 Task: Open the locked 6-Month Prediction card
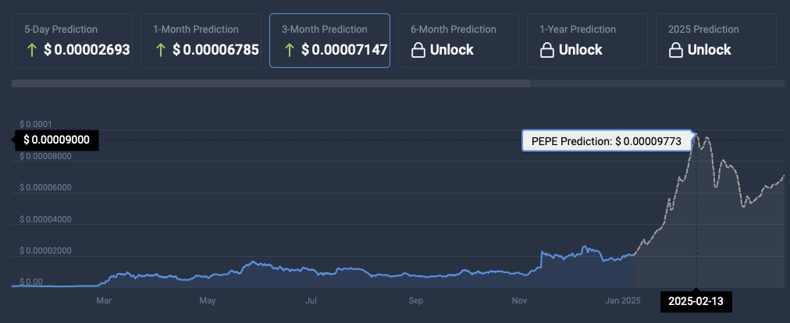pyautogui.click(x=458, y=41)
